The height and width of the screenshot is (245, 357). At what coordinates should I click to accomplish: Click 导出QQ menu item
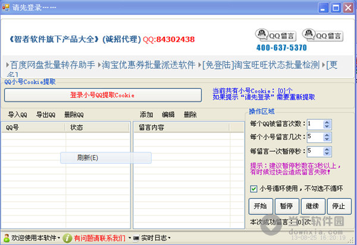point(46,114)
